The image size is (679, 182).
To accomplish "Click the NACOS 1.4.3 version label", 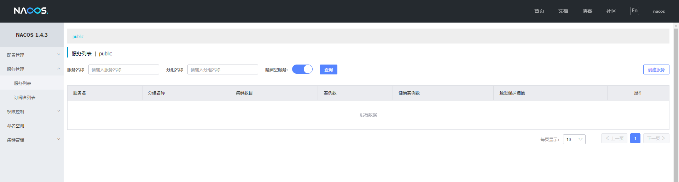I will (32, 35).
